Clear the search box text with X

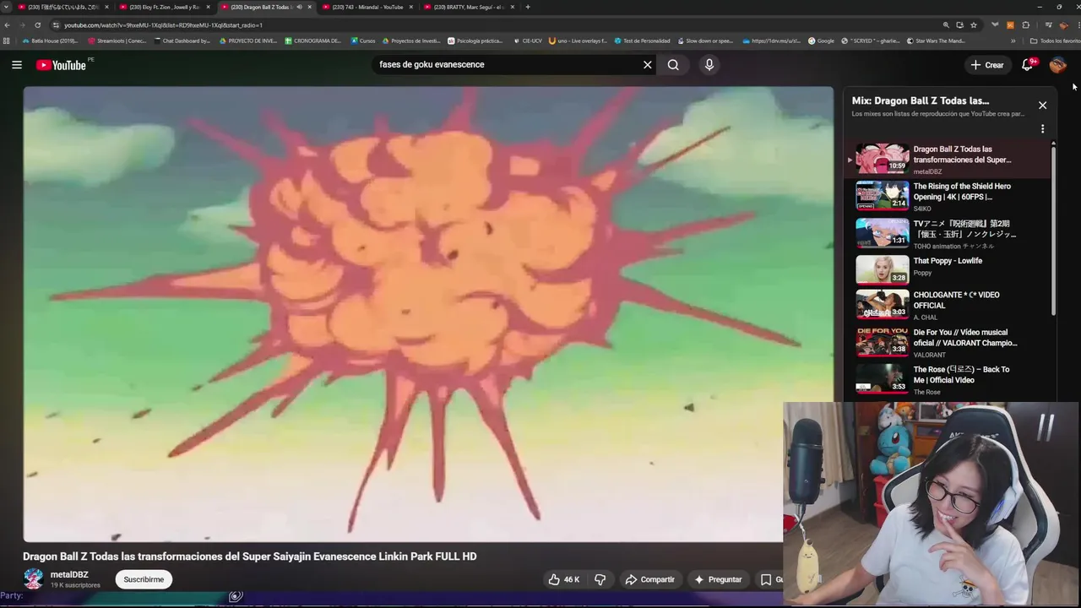click(x=648, y=64)
